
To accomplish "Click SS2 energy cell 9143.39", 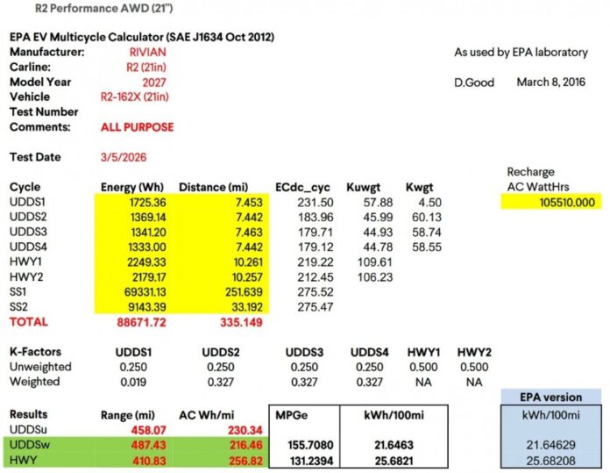I will tap(147, 307).
